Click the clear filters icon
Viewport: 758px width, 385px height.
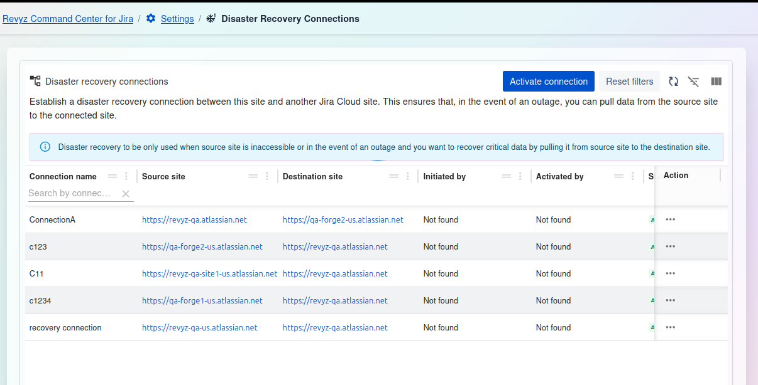point(693,82)
